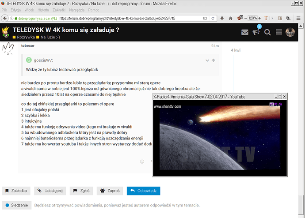The height and width of the screenshot is (218, 305).
Task: Click Firefox home button in toolbar
Action: (230, 19)
